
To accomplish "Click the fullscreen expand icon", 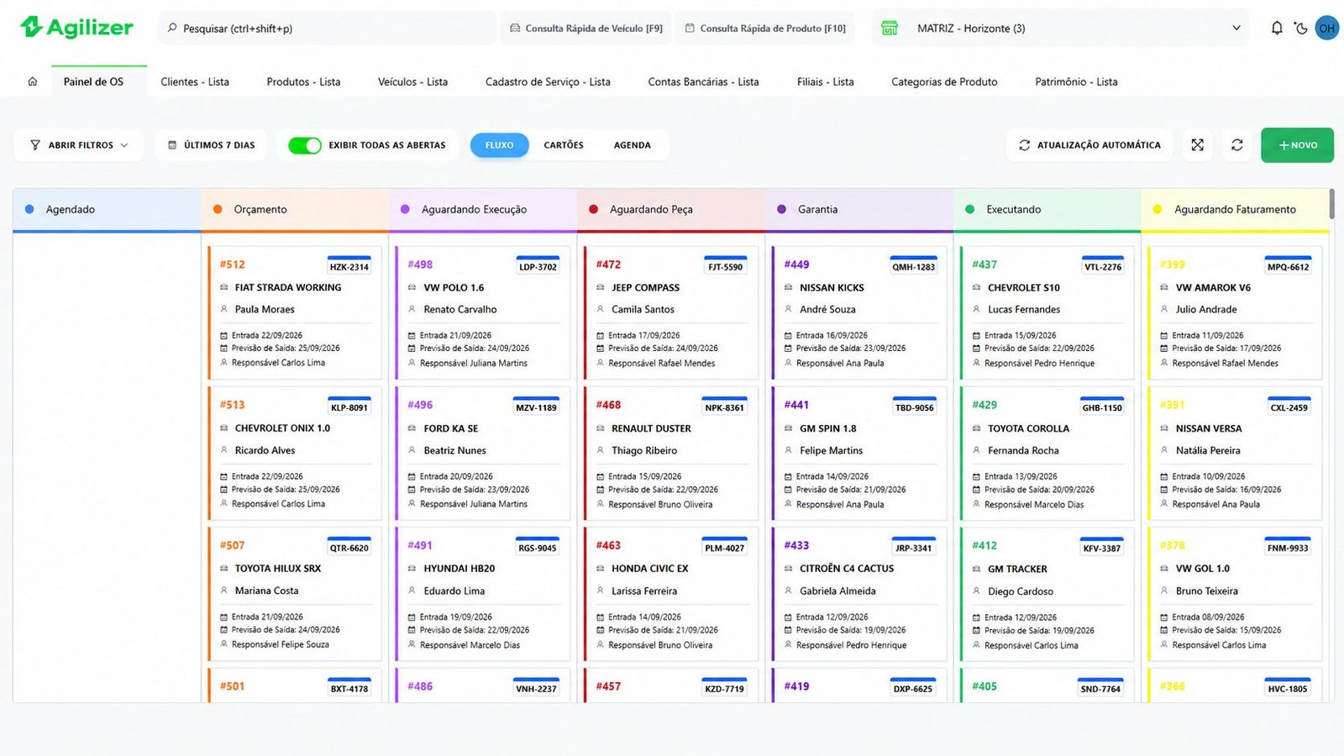I will pyautogui.click(x=1198, y=145).
